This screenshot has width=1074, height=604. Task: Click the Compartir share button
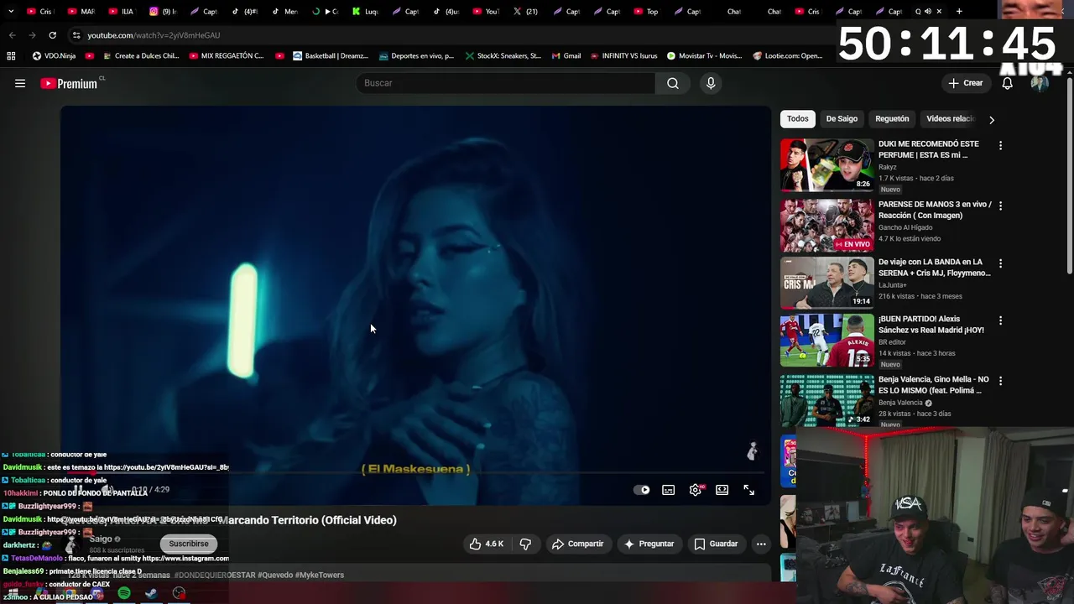point(577,544)
